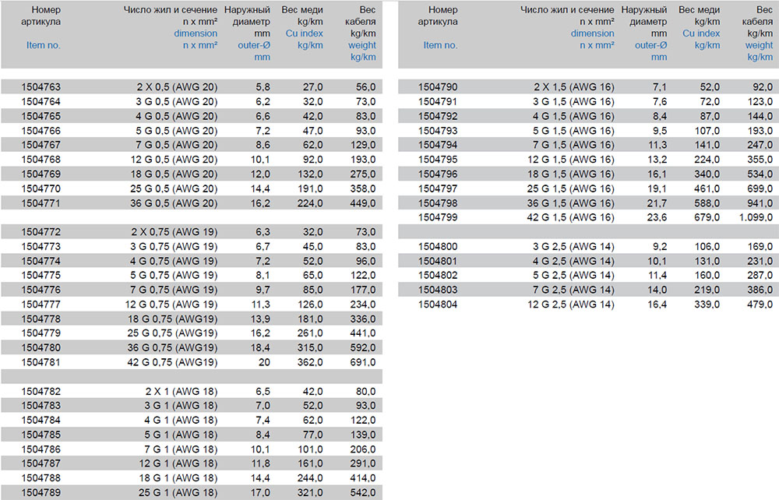Image resolution: width=779 pixels, height=500 pixels.
Task: Select item number 1504774
Action: 41,261
